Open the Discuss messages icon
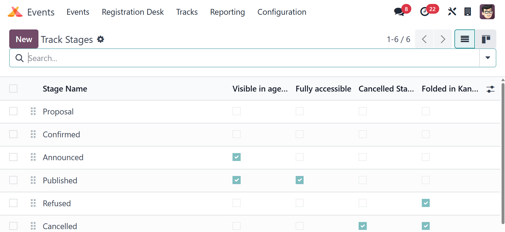The image size is (505, 232). [x=399, y=12]
